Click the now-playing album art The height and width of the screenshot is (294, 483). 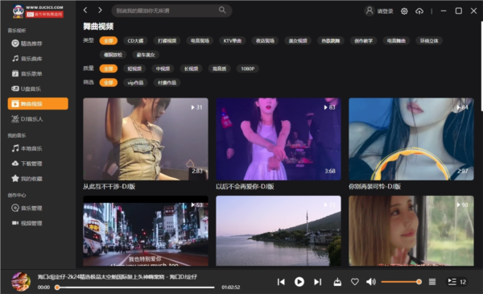(x=21, y=281)
